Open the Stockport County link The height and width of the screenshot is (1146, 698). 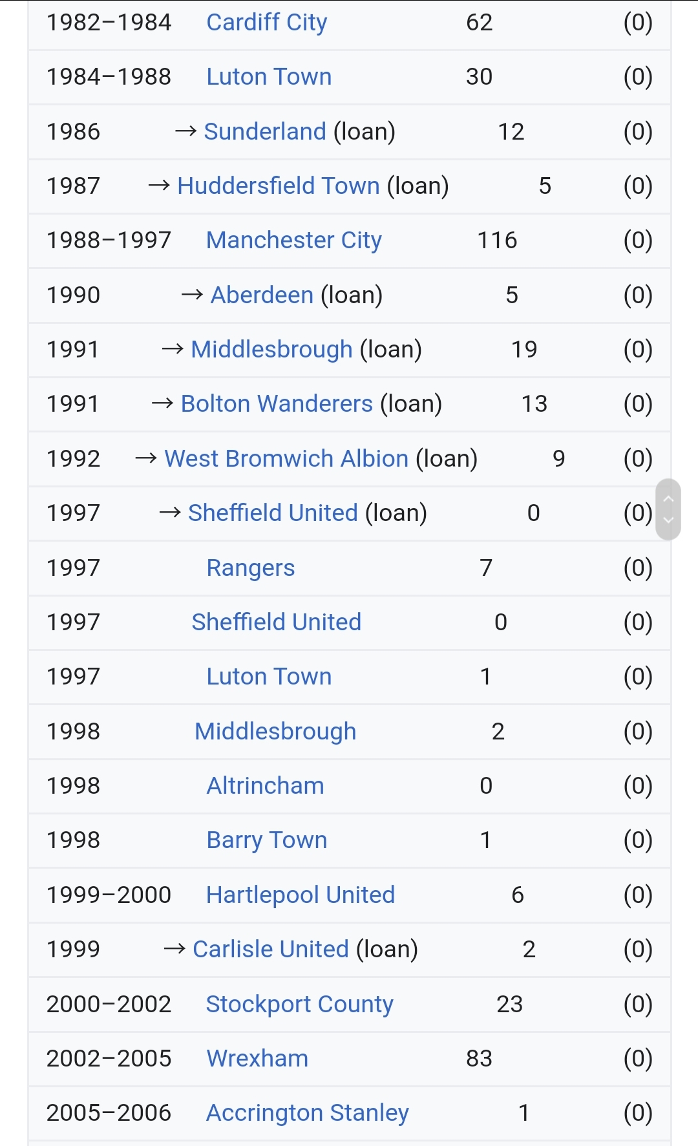pyautogui.click(x=300, y=1004)
